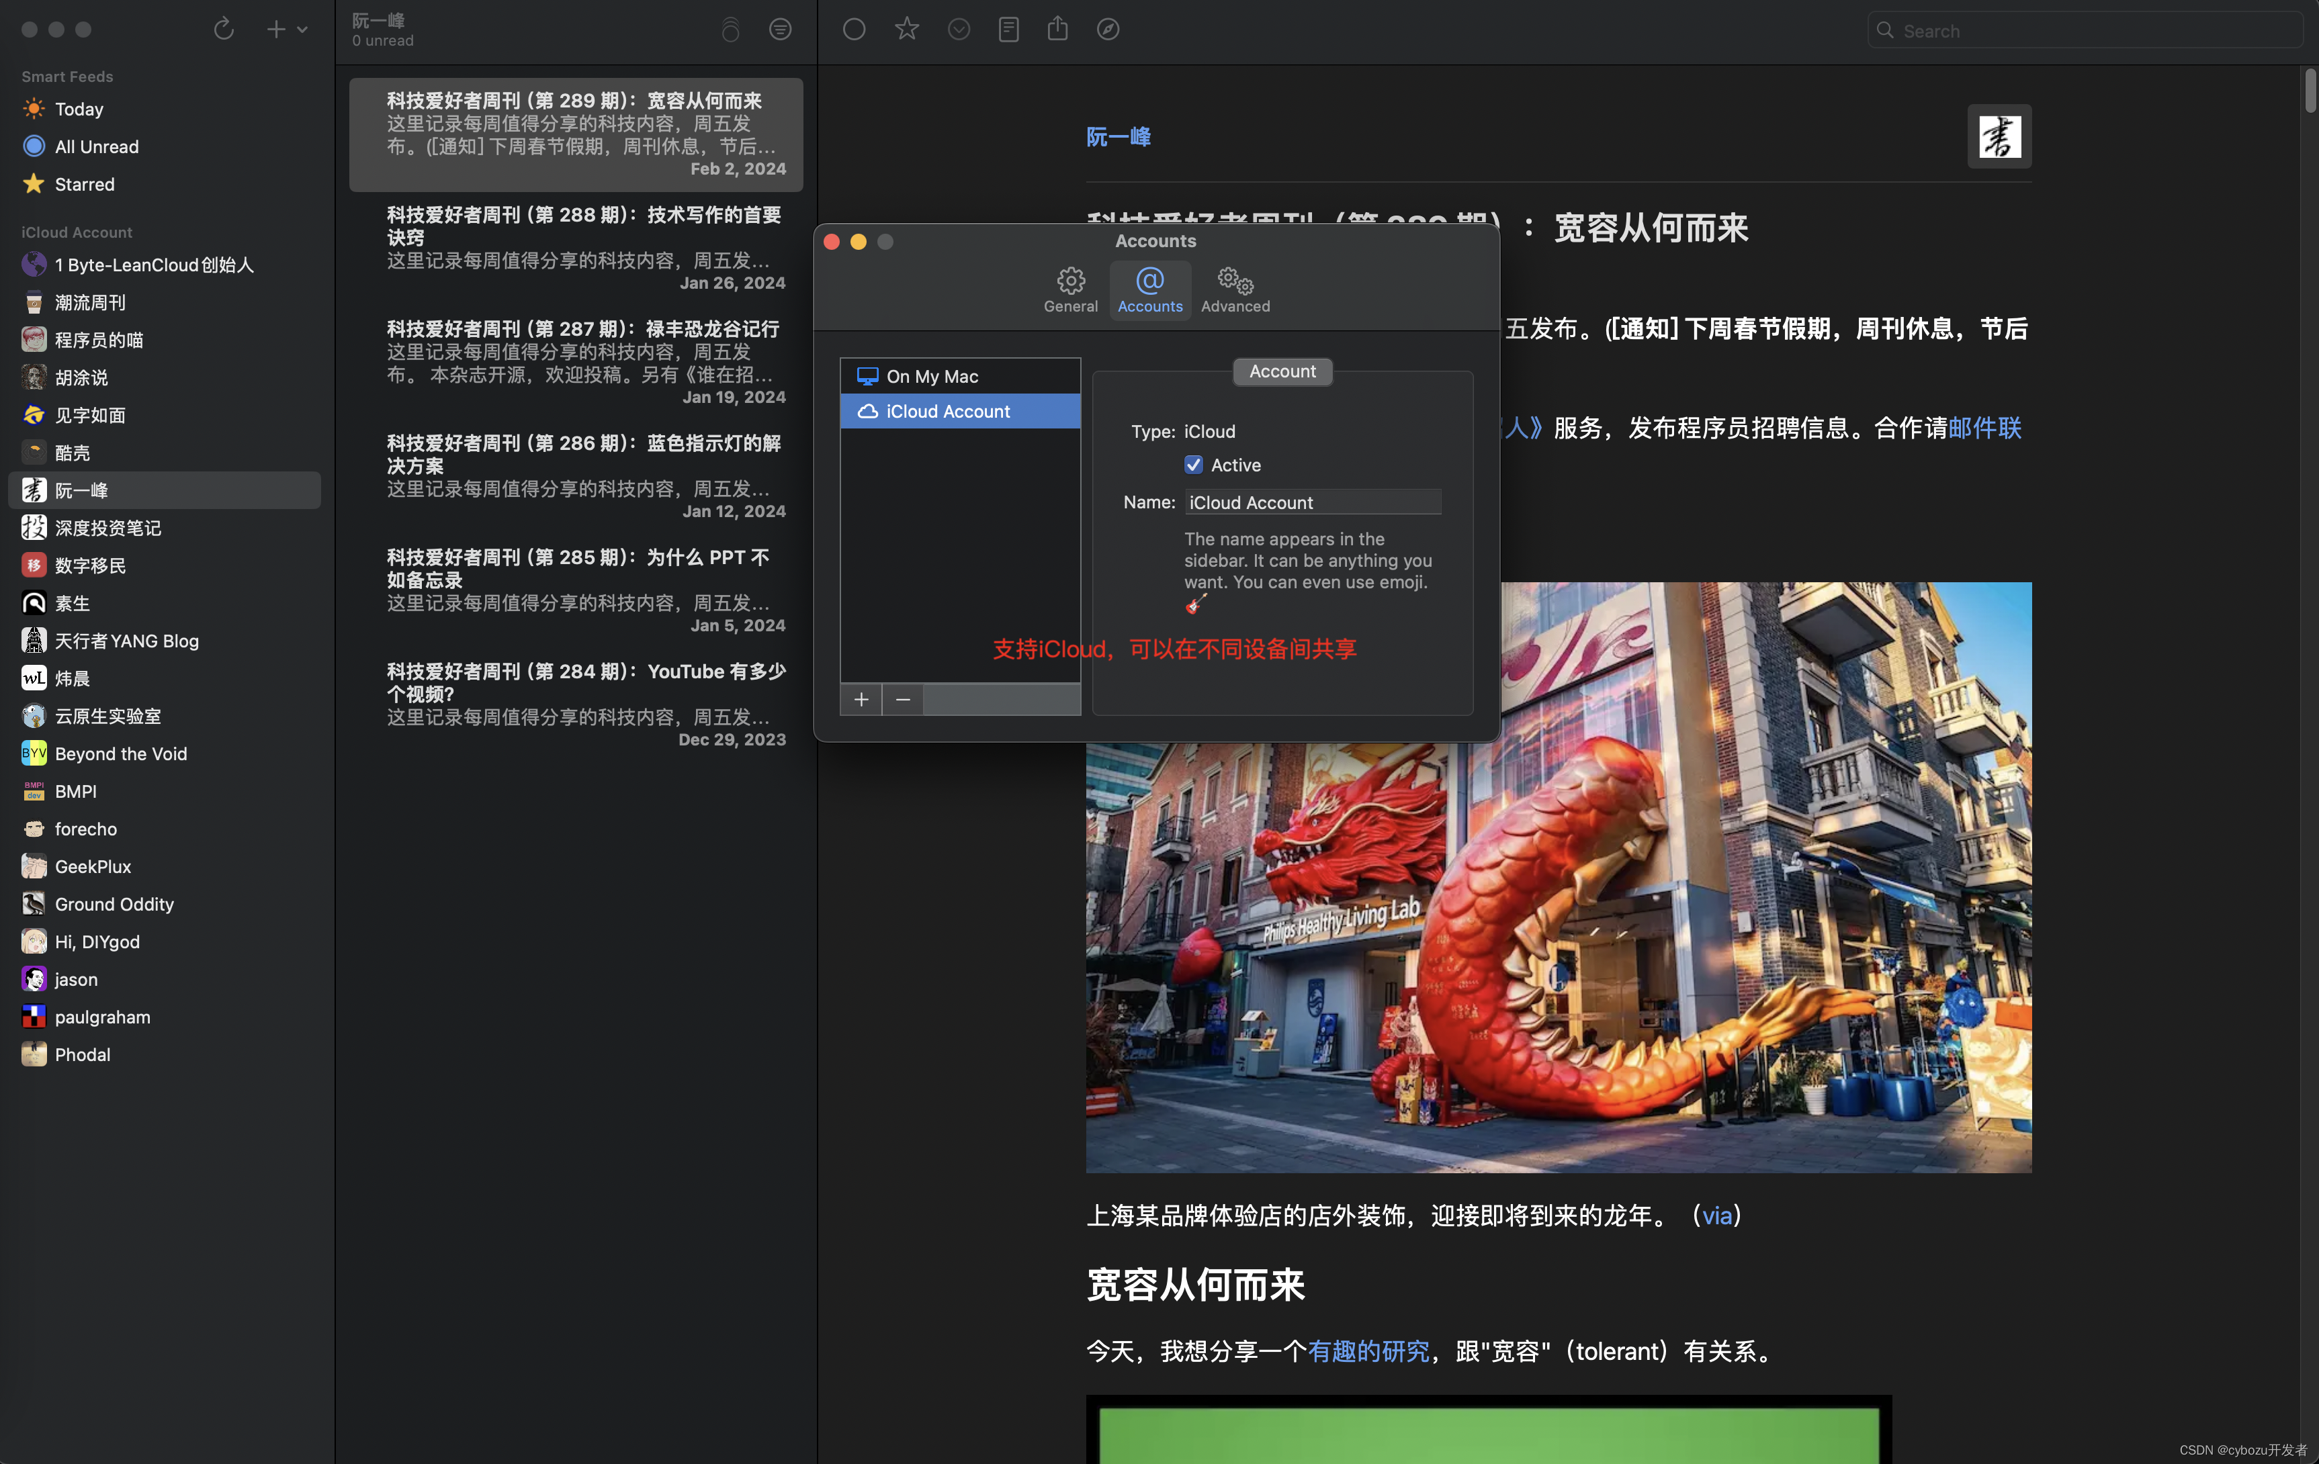The width and height of the screenshot is (2319, 1464).
Task: Click the star article toolbar icon
Action: tap(906, 29)
